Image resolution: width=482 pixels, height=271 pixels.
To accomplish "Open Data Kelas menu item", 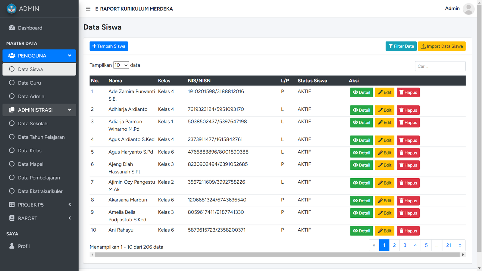I will (x=30, y=151).
